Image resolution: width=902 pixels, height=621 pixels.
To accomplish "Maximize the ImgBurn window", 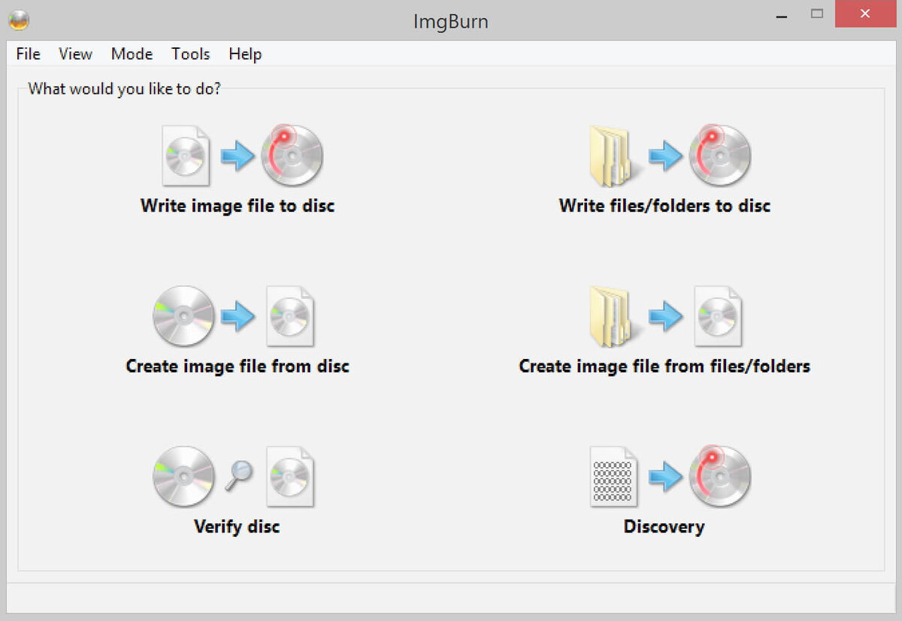I will coord(817,14).
